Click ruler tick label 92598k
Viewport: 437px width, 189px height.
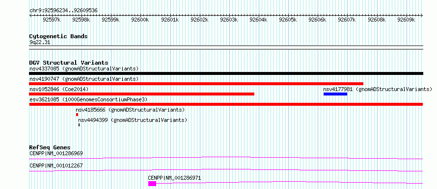pyautogui.click(x=81, y=20)
